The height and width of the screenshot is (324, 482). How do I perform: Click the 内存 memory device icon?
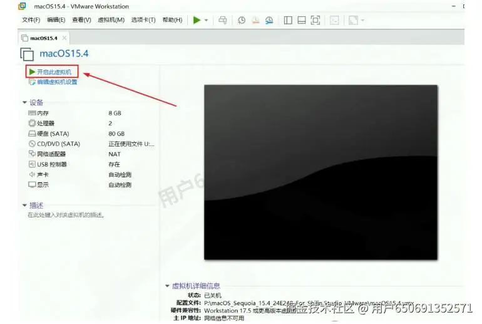tap(32, 113)
